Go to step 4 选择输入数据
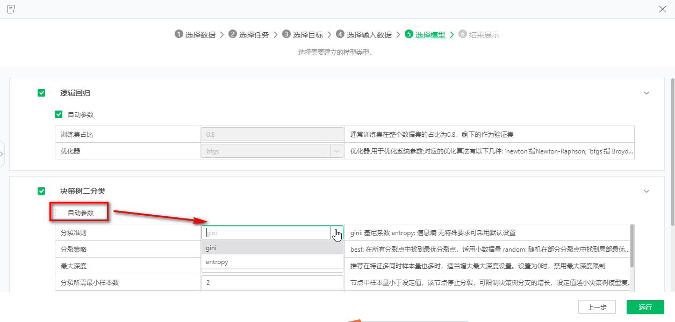675x322 pixels. 364,34
